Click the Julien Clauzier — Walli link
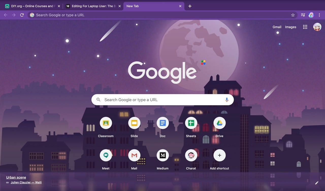The image size is (325, 191). 26,182
